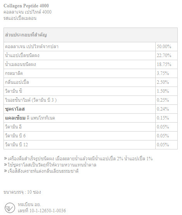Image resolution: width=182 pixels, height=215 pixels.
Task: Click the น้ำแอปเปิ้ลชนิดผง ingredient row
Action: pos(91,55)
